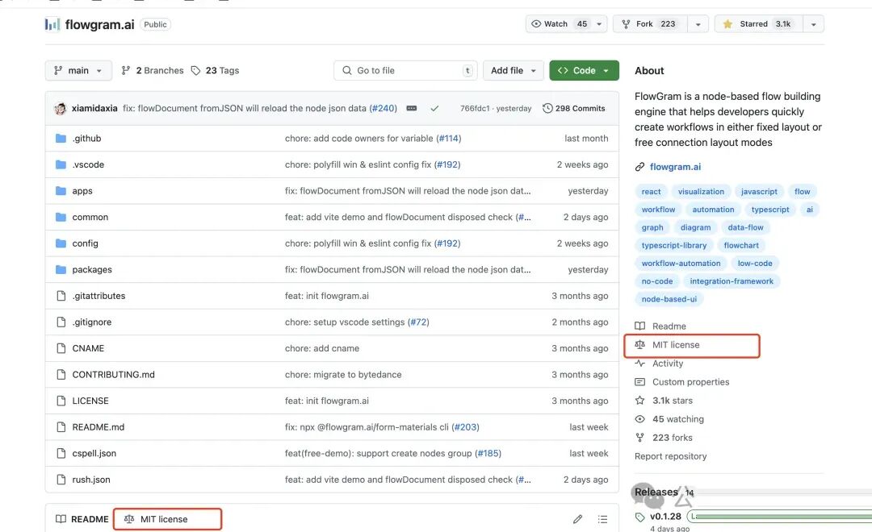Open commit hash 766fdc1
The image size is (872, 532).
point(475,108)
